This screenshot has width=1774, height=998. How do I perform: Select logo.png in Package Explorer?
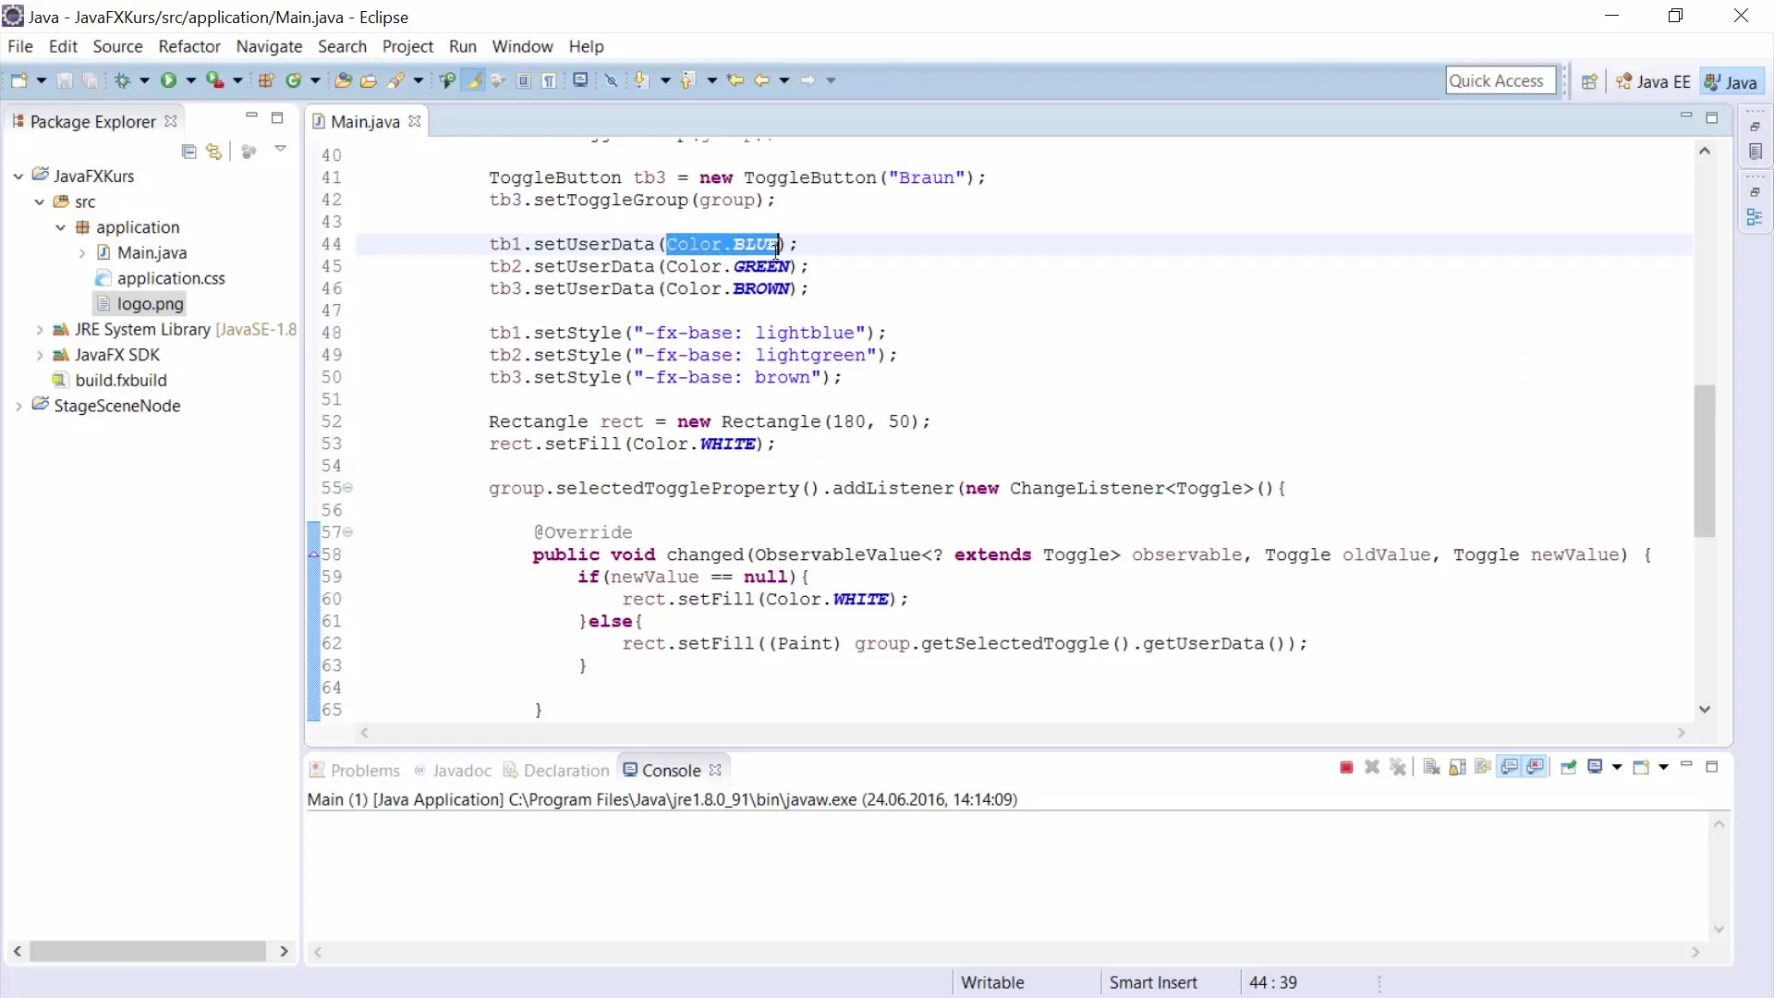pos(140,304)
